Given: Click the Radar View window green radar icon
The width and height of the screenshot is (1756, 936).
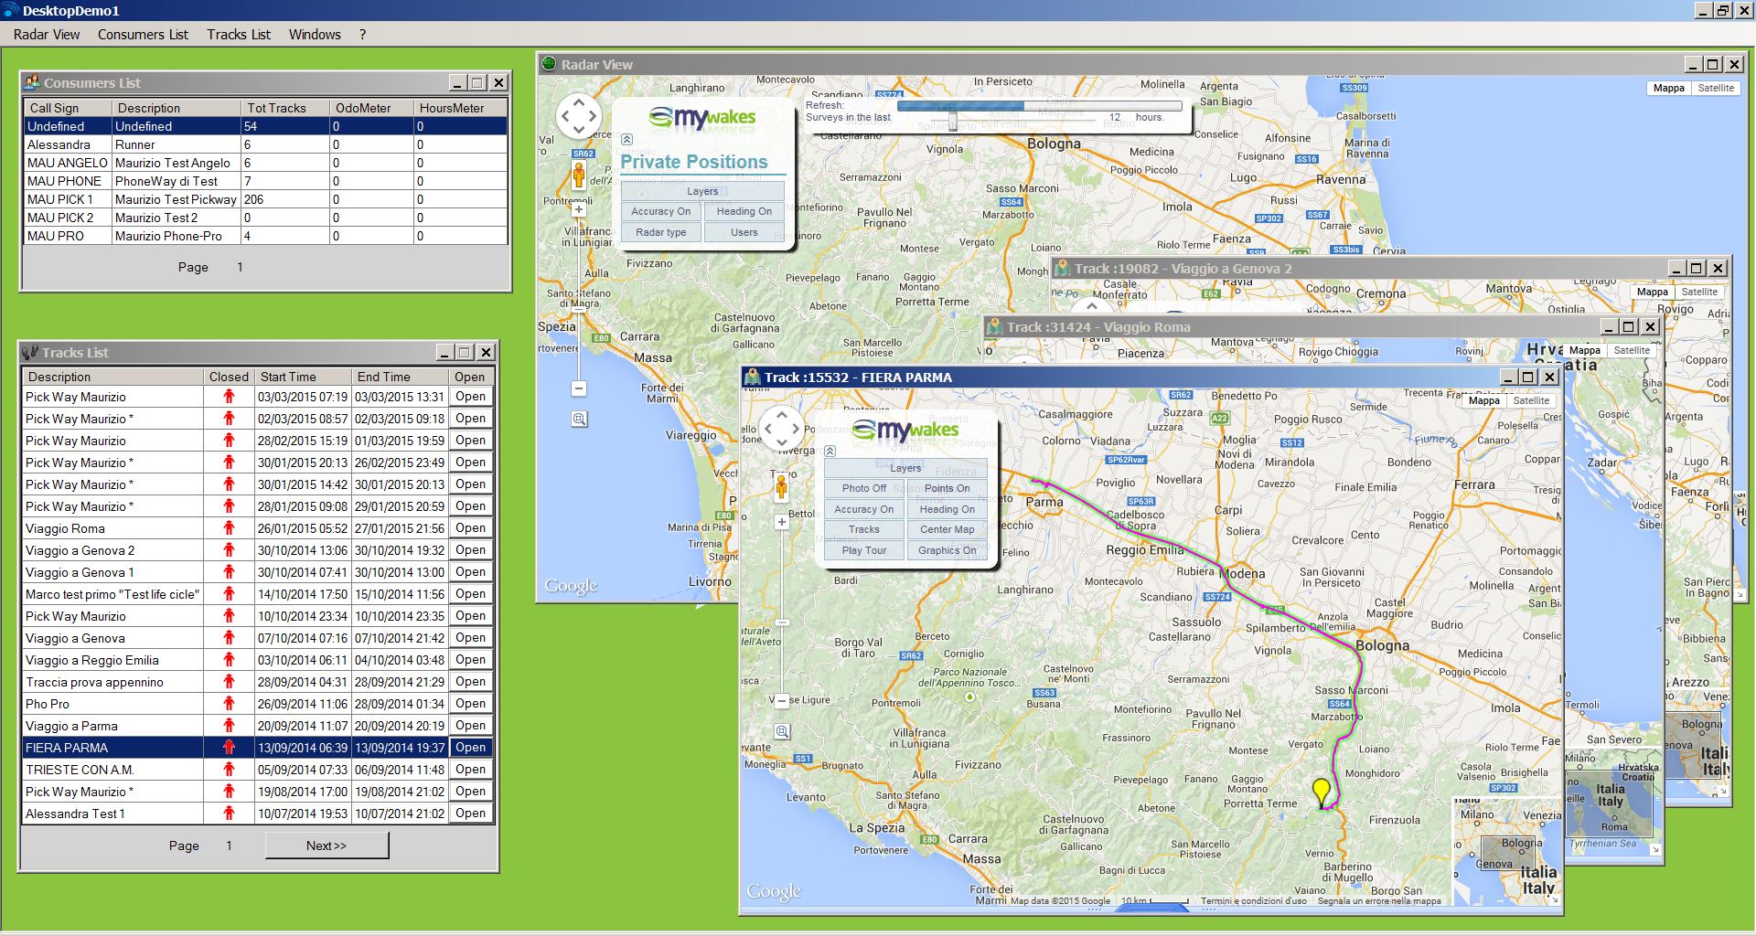Looking at the screenshot, I should (x=549, y=64).
